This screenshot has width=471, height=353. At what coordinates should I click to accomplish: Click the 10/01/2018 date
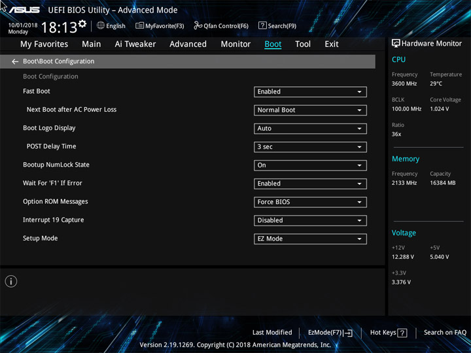23,25
